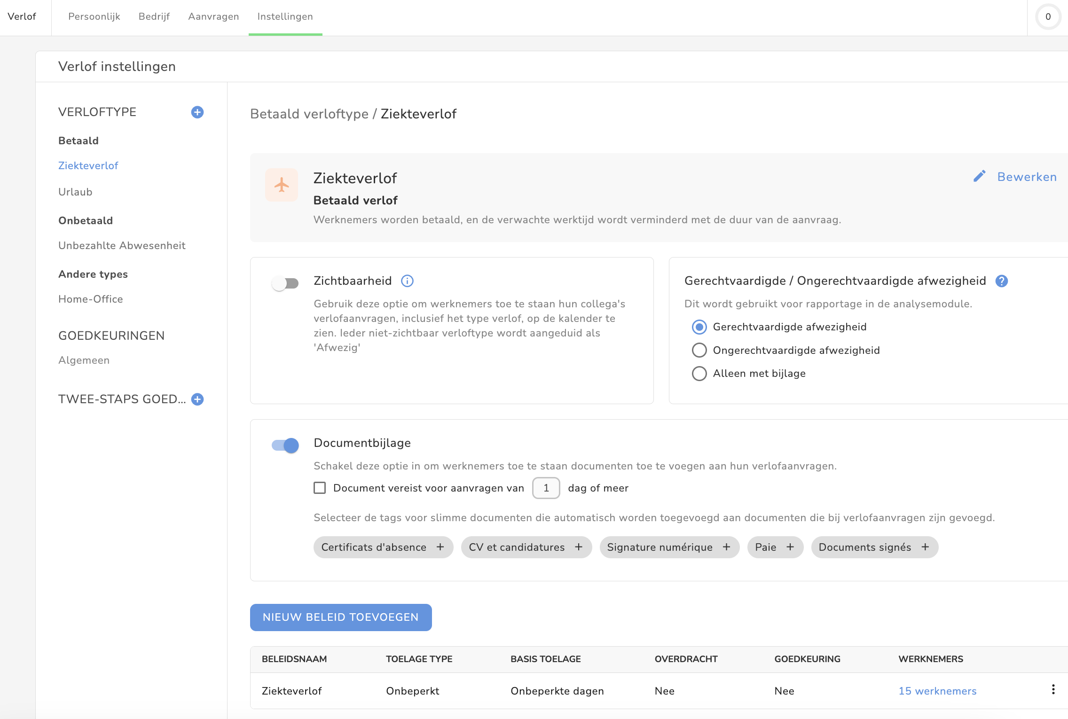1068x719 pixels.
Task: Select Urlaub in the verloftype list
Action: click(x=75, y=192)
